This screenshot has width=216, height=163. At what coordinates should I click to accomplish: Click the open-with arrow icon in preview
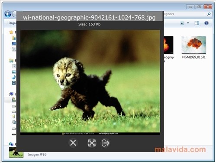tap(106, 143)
